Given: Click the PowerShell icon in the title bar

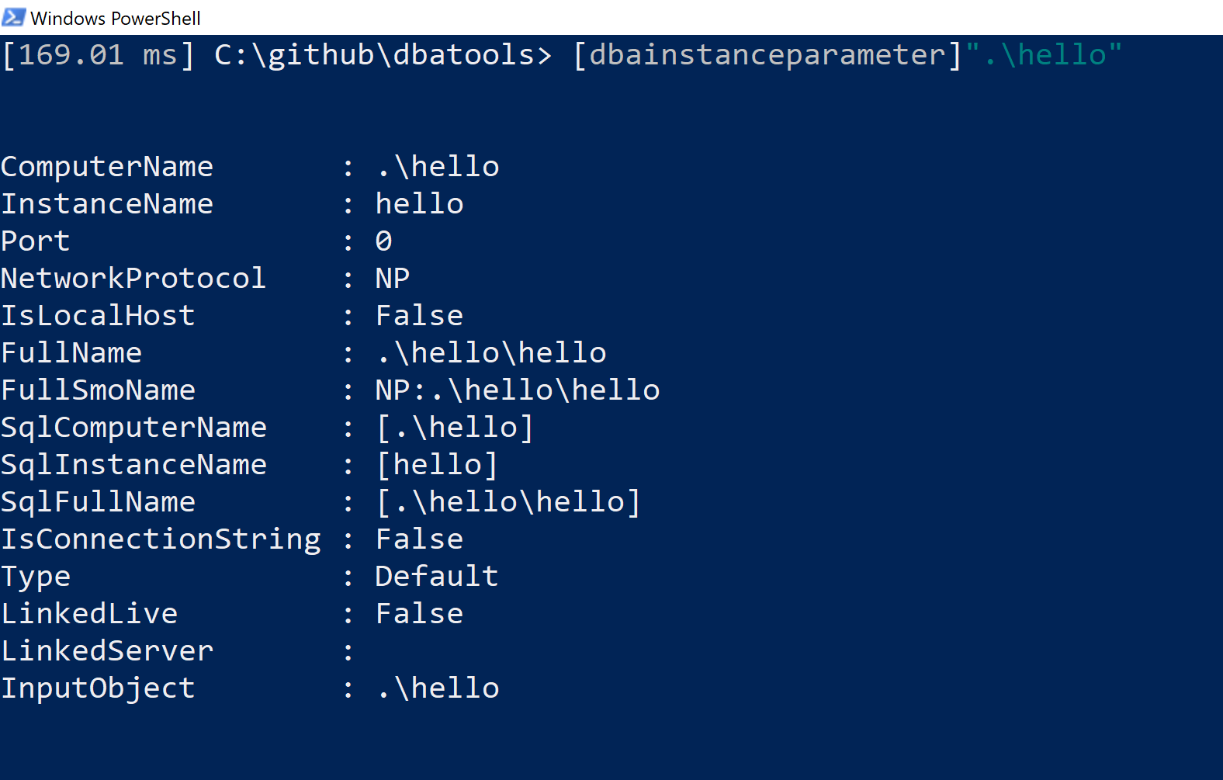Looking at the screenshot, I should (12, 17).
